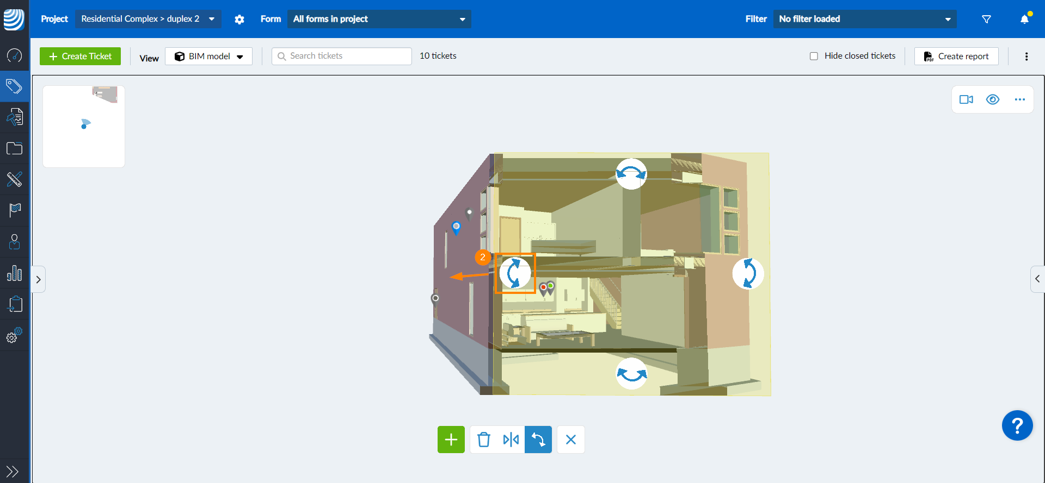Click the green plus add section button

click(451, 440)
